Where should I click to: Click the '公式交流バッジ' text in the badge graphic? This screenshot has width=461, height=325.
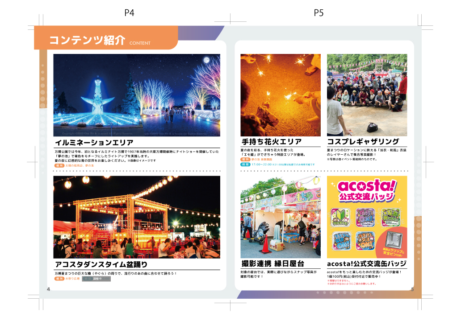pyautogui.click(x=366, y=197)
